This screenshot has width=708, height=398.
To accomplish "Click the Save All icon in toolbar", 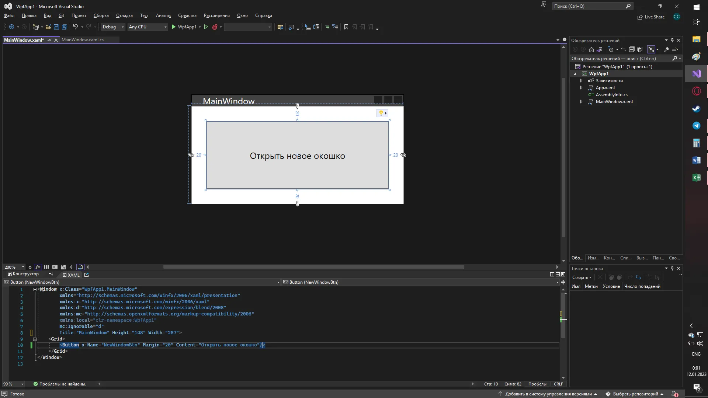I will (65, 27).
